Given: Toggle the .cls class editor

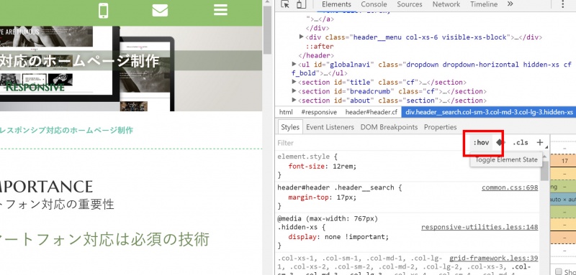Looking at the screenshot, I should click(x=520, y=142).
